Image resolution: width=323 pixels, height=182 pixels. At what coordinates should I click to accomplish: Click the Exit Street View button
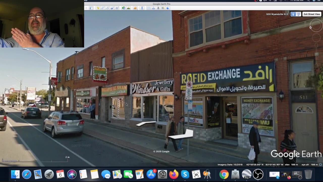coord(312,14)
